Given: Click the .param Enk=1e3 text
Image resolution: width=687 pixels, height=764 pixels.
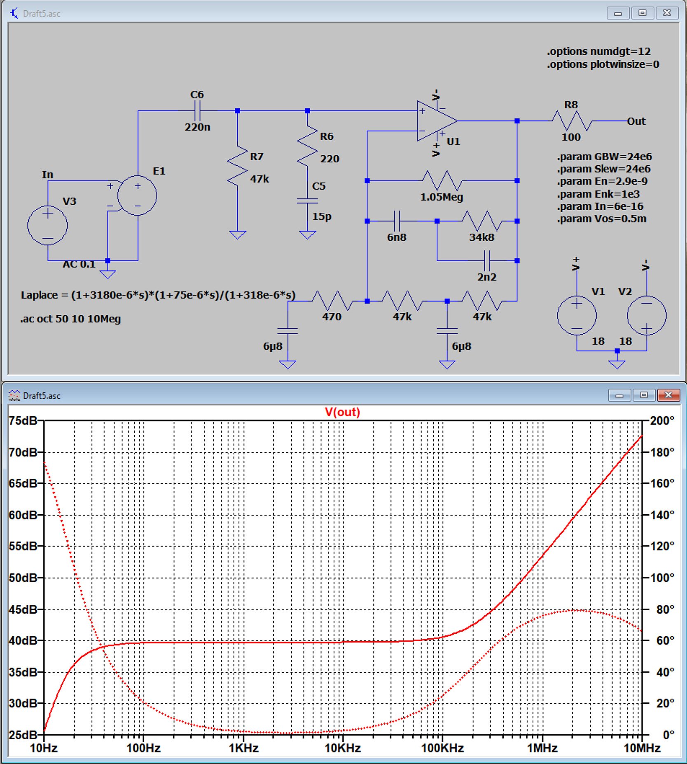Looking at the screenshot, I should (598, 194).
